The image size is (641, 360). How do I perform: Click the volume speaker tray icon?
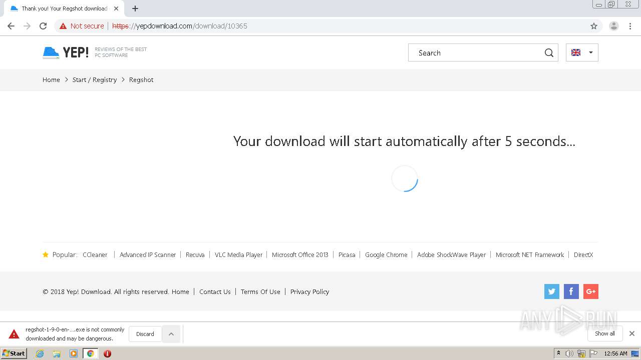pyautogui.click(x=569, y=353)
